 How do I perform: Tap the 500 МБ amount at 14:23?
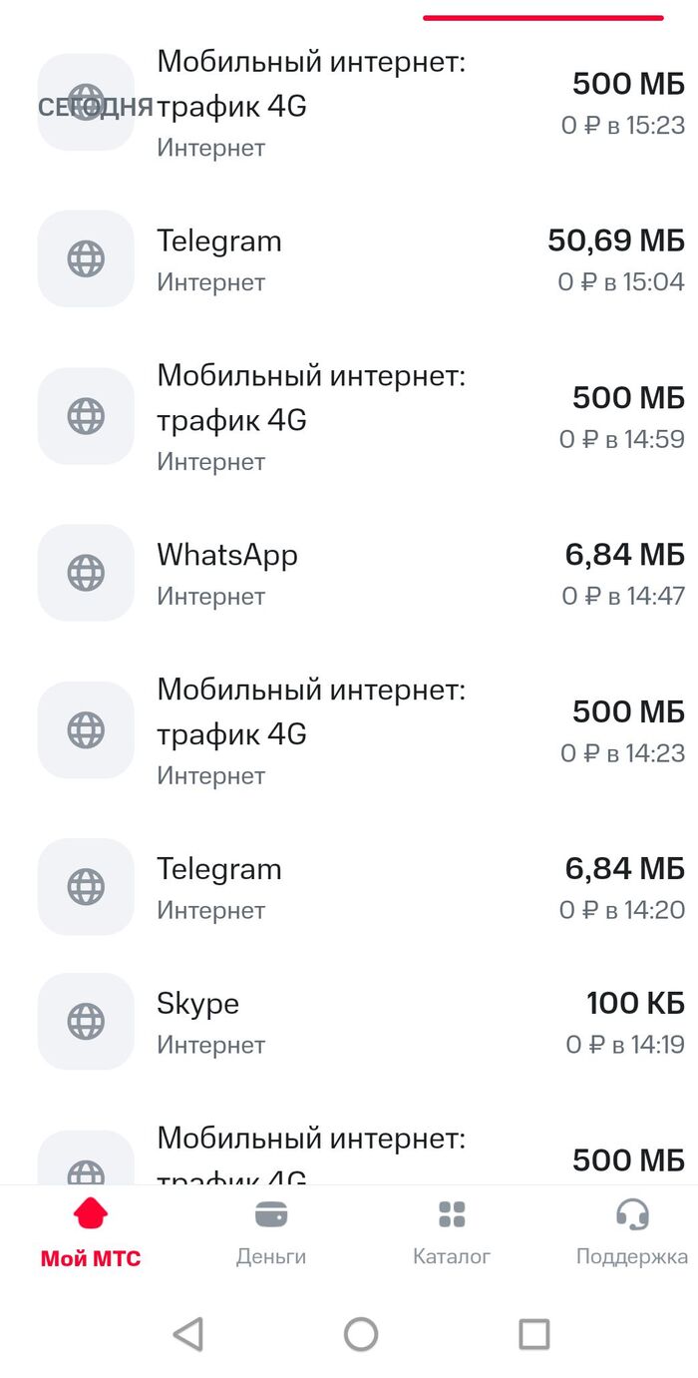pyautogui.click(x=628, y=711)
